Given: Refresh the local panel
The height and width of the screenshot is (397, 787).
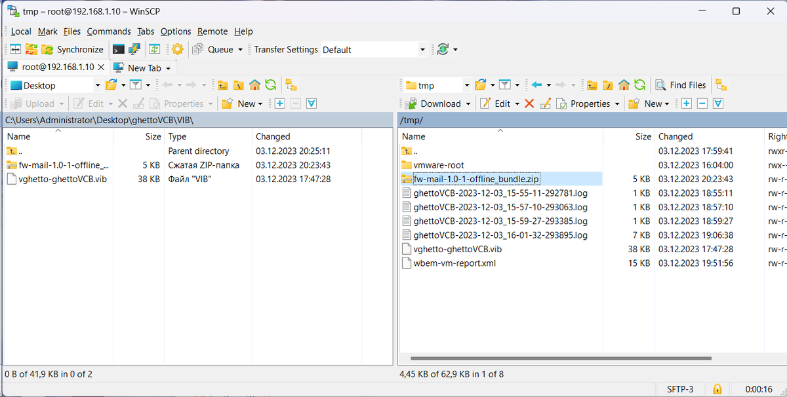Looking at the screenshot, I should 270,85.
